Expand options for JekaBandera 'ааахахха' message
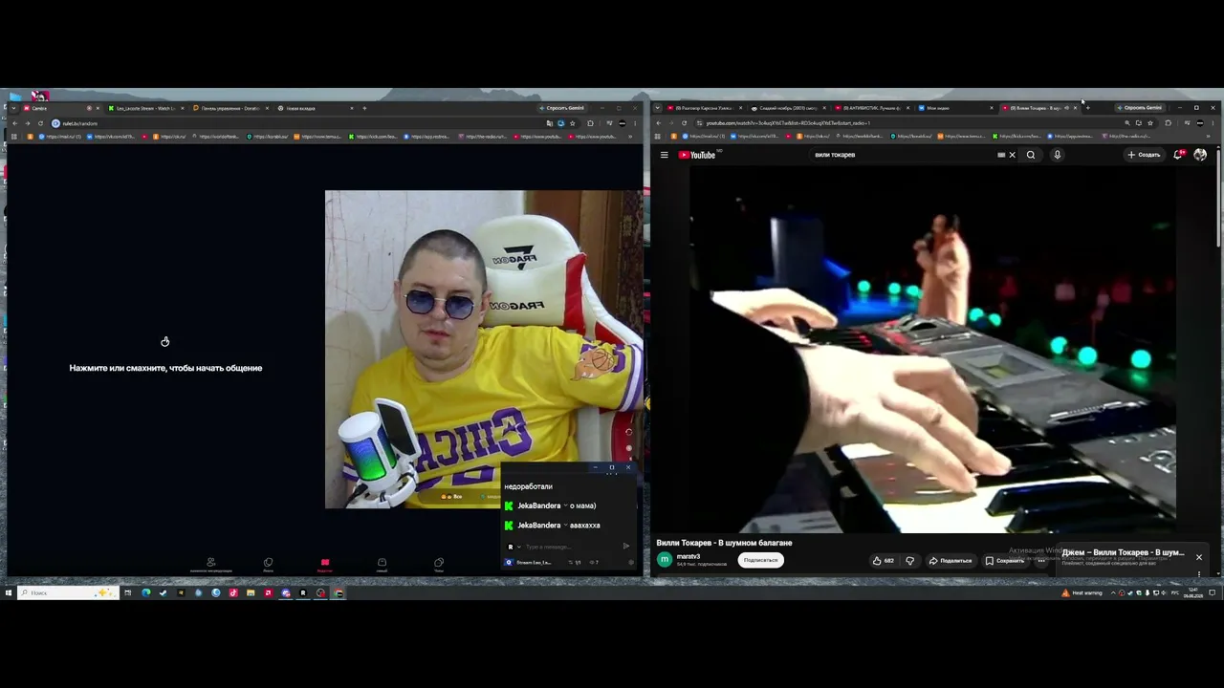The width and height of the screenshot is (1224, 688). pos(566,526)
